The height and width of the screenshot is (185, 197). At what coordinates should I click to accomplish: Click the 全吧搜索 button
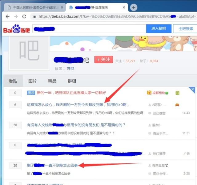tap(186, 29)
